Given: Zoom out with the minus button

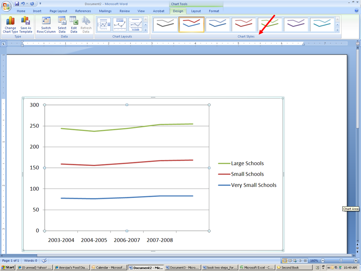Looking at the screenshot, I should pos(323,260).
